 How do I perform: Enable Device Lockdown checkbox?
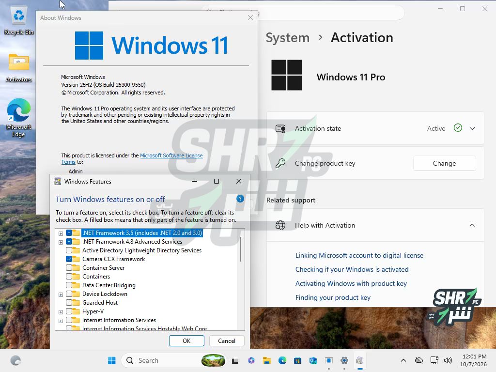coord(69,294)
